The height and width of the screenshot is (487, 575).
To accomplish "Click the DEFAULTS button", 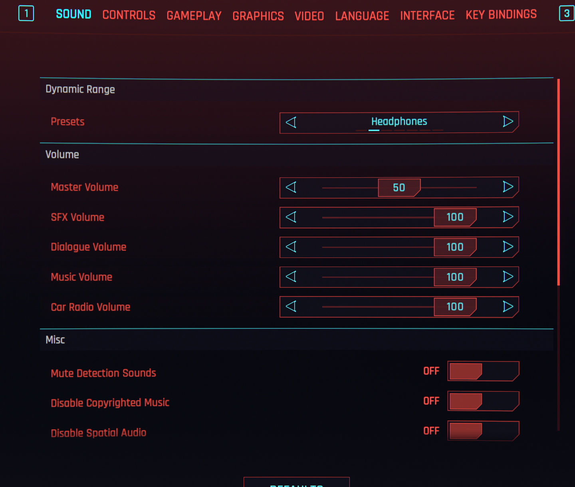I will click(x=296, y=484).
